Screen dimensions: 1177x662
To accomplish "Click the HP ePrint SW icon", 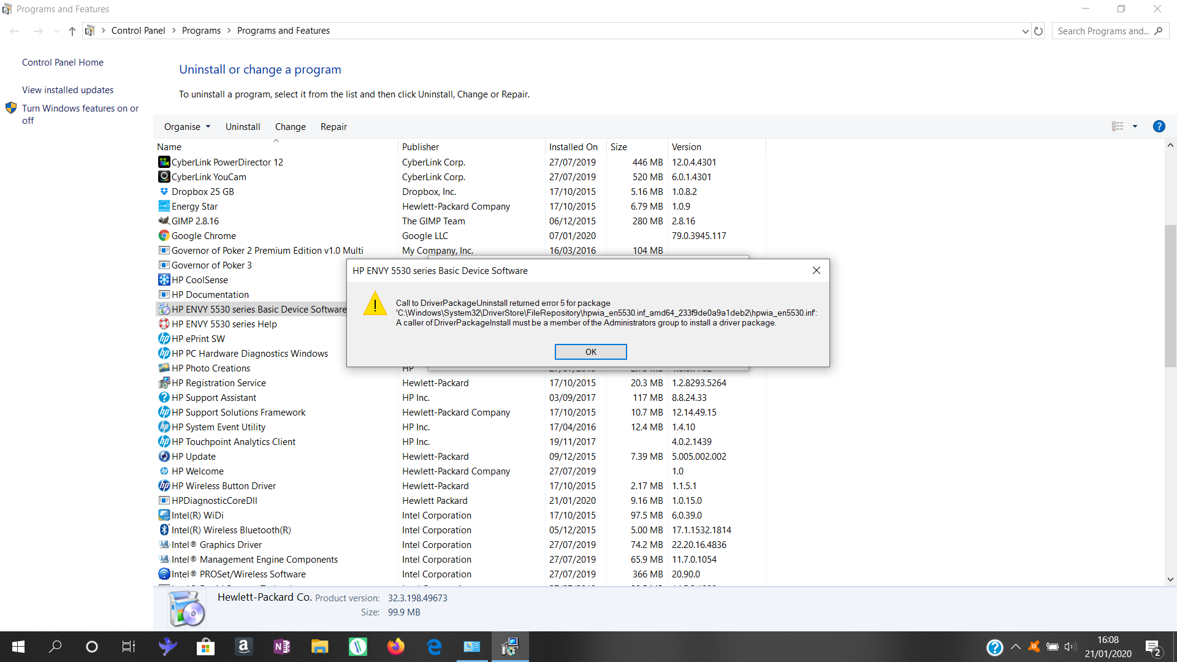I will 164,338.
